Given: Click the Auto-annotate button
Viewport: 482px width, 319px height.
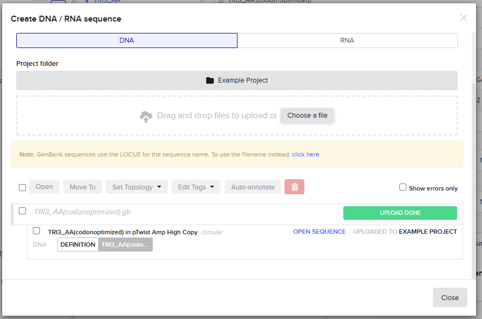Looking at the screenshot, I should click(253, 187).
